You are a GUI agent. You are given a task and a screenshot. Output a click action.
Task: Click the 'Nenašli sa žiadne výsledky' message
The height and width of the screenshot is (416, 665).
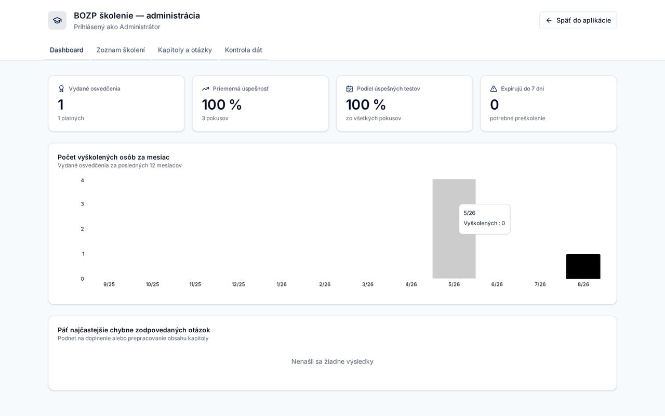click(332, 361)
